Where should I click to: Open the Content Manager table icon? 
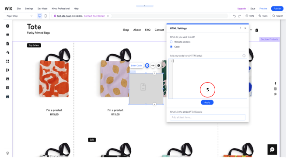coord(7,88)
